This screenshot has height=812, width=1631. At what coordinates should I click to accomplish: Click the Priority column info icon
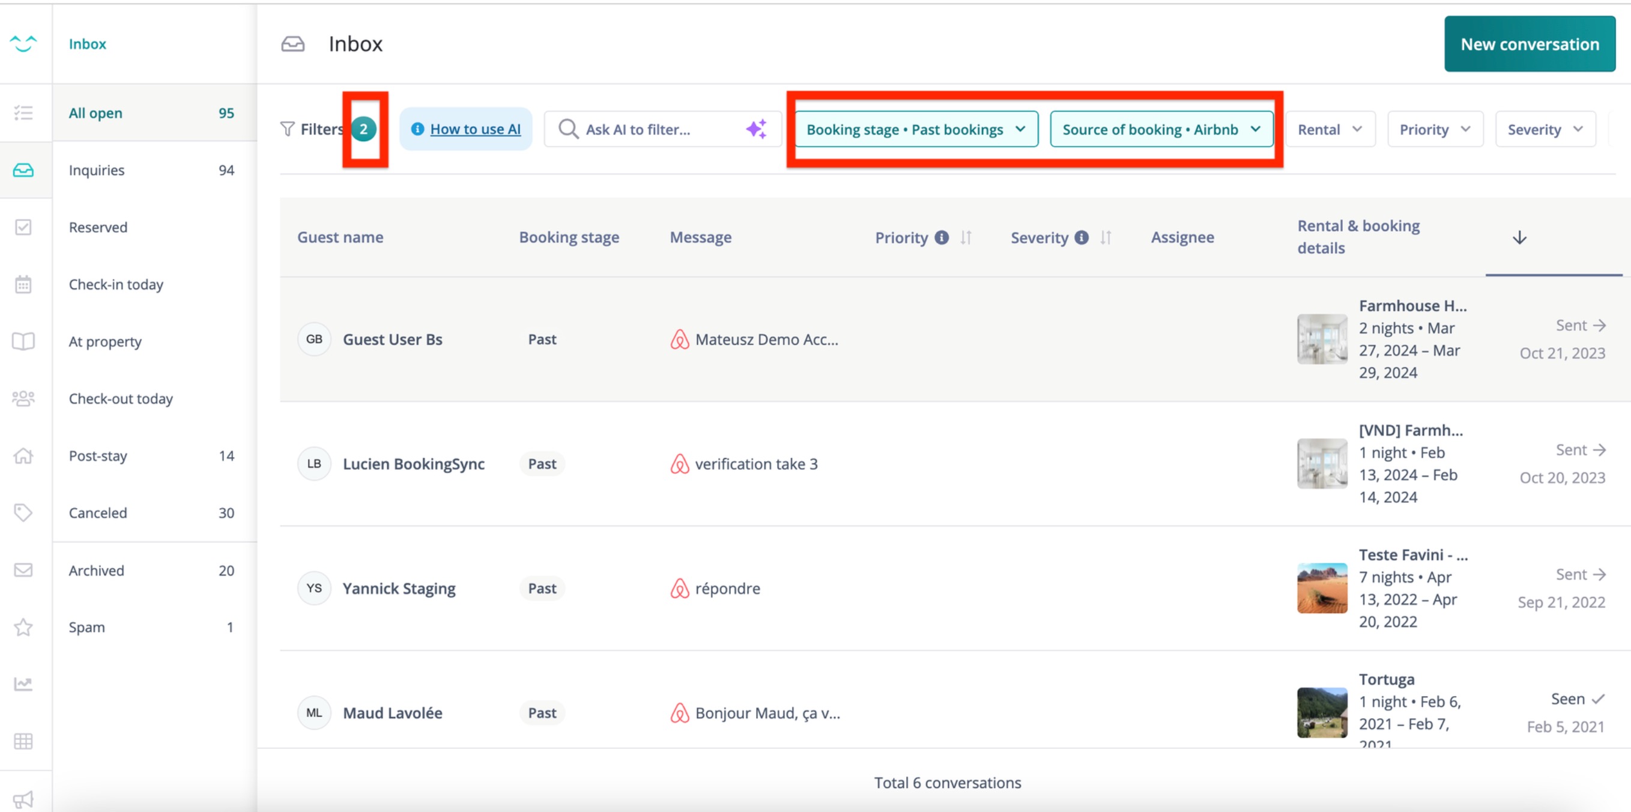click(x=942, y=237)
